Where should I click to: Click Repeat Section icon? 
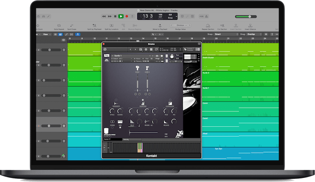pyautogui.click(x=208, y=26)
